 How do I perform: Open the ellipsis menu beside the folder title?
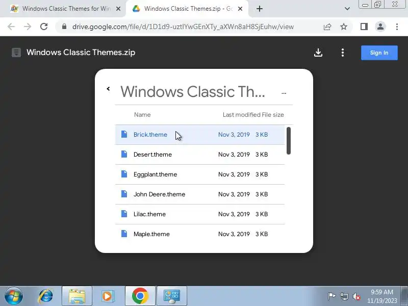[x=284, y=93]
